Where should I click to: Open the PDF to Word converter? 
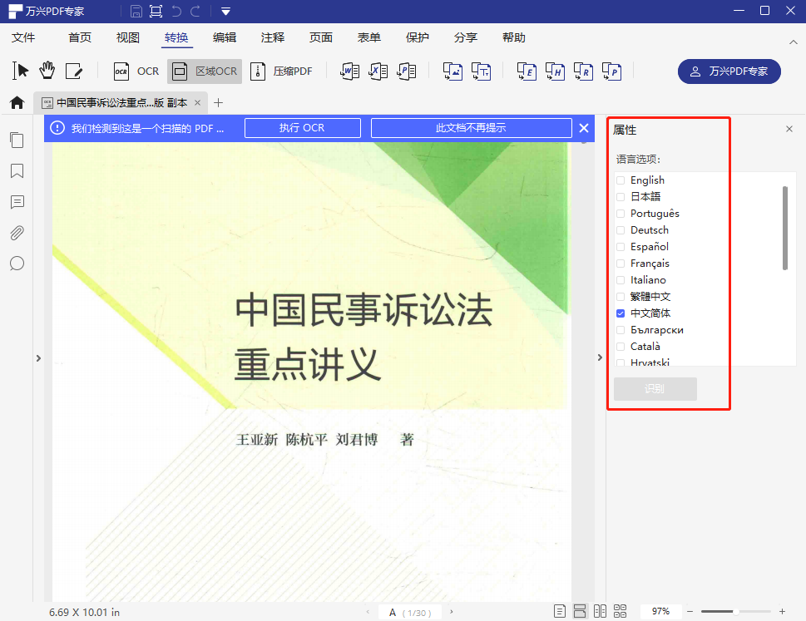(x=351, y=71)
